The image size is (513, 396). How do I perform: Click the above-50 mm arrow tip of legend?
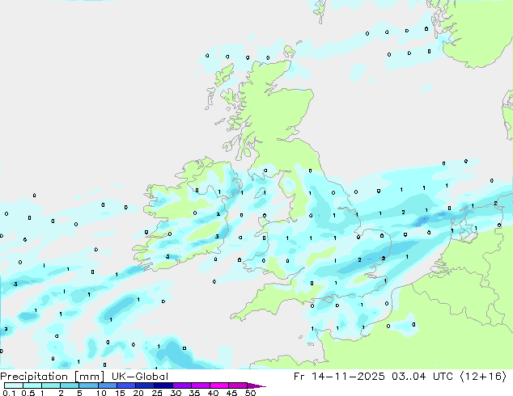[x=256, y=385]
